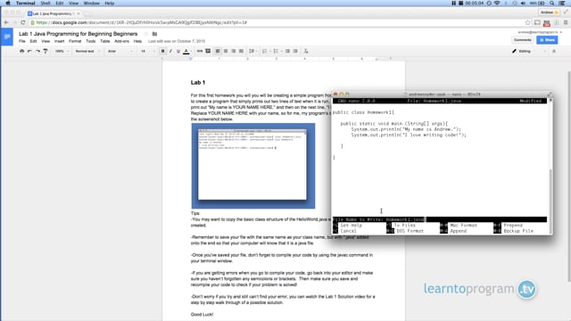
Task: Open the Chrome hamburger menu
Action: (x=566, y=22)
